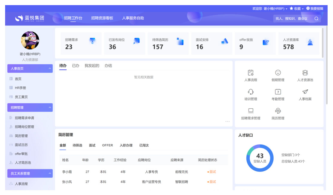
Task: Click the search magnifier icon
Action: (x=316, y=19)
